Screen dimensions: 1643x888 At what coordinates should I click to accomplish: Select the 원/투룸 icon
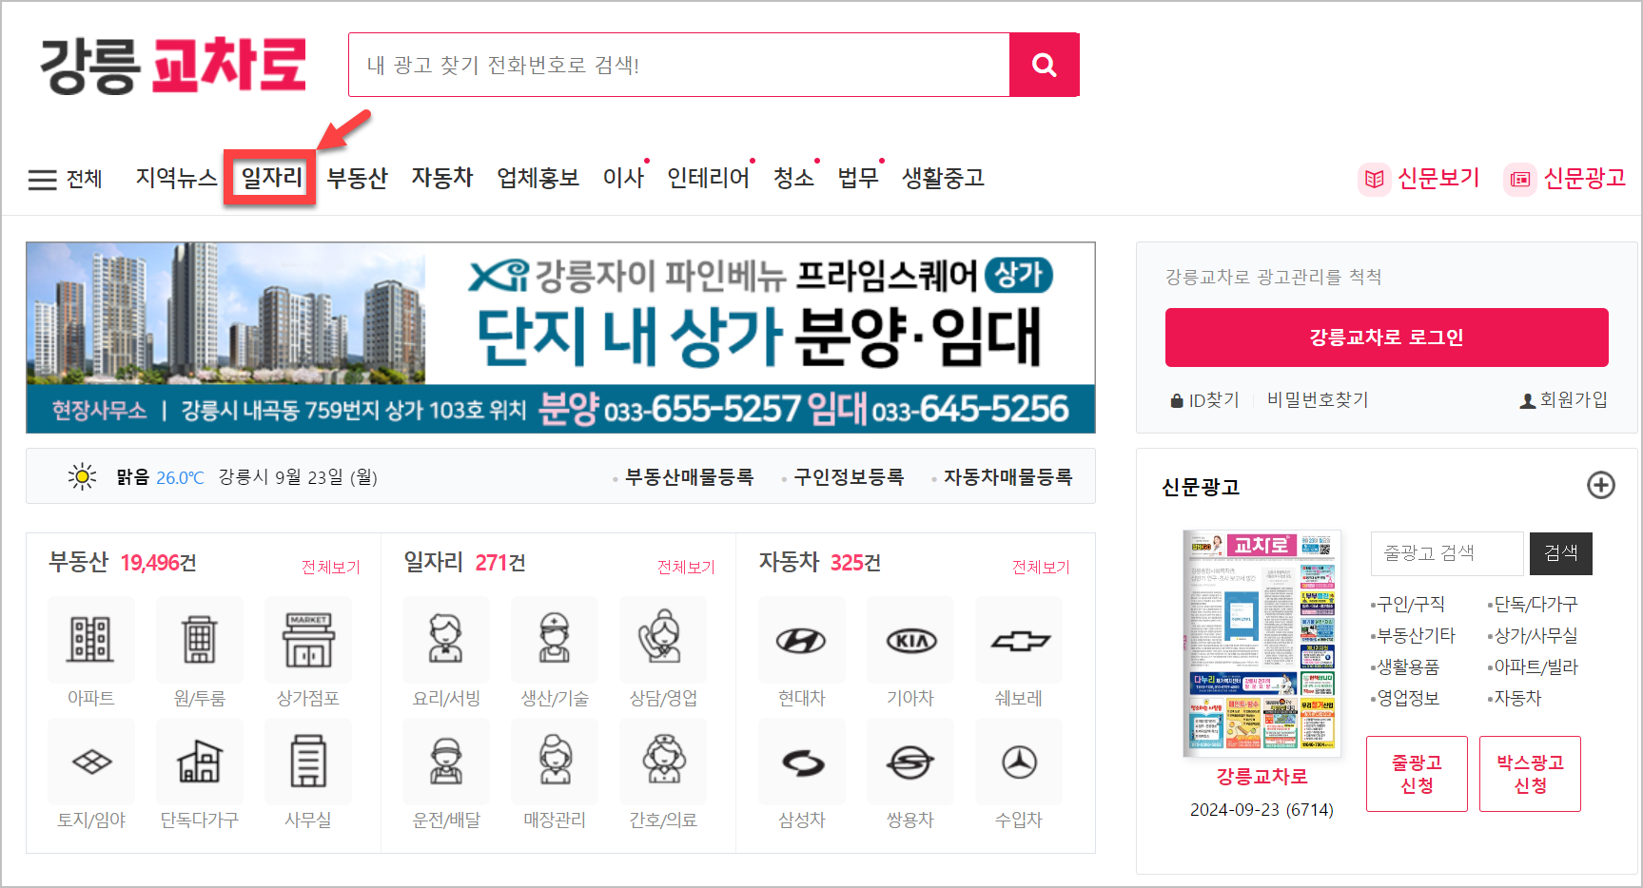[200, 639]
